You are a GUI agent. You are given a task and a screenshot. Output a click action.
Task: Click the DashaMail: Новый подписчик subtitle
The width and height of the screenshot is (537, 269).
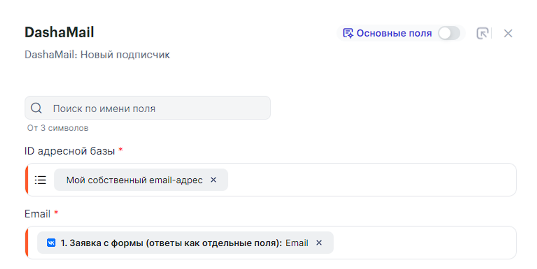[x=97, y=55]
